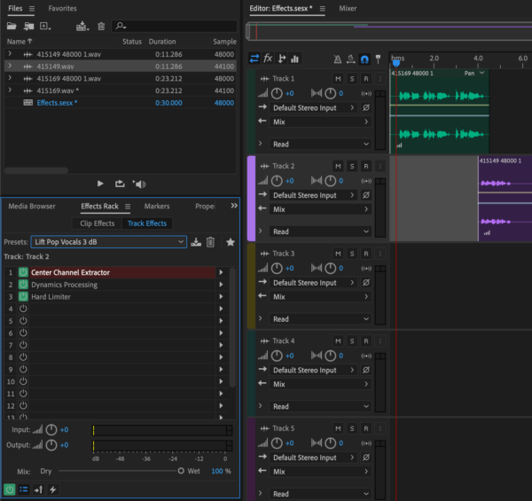The height and width of the screenshot is (501, 532).
Task: Expand Track 4 automation lanes chevron
Action: point(260,406)
